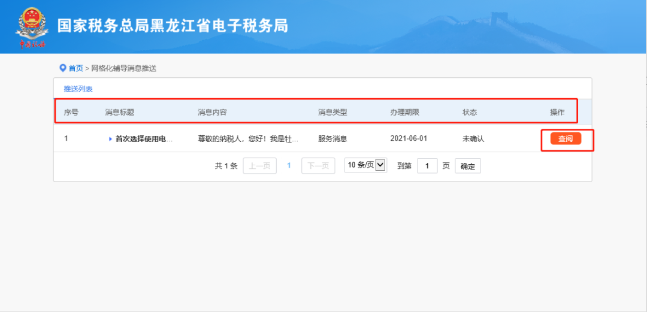Image resolution: width=647 pixels, height=312 pixels.
Task: Click the national tax emblem logo
Action: tap(31, 27)
